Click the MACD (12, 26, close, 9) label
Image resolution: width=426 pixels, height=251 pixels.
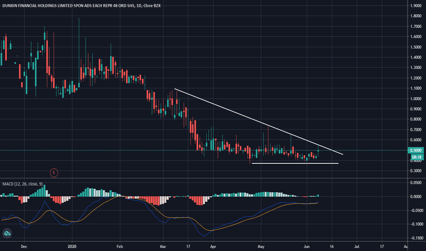(x=22, y=184)
